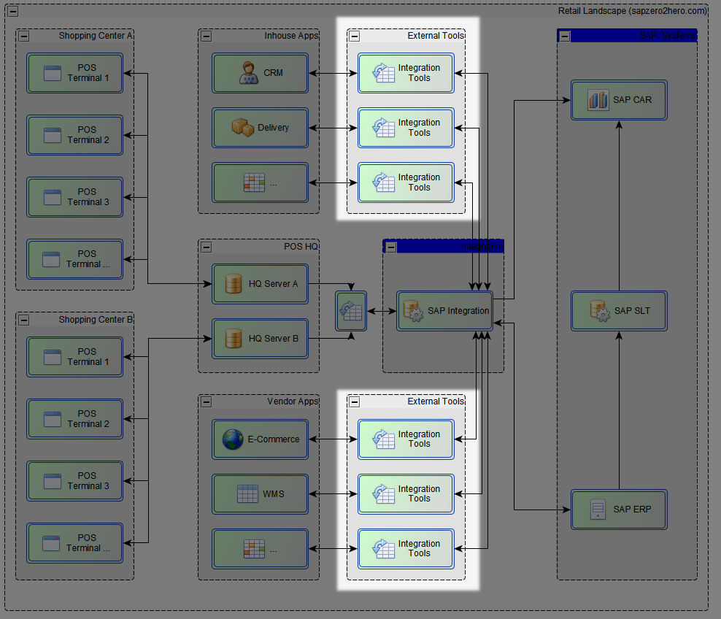The width and height of the screenshot is (721, 619).
Task: Collapse the Vendor Apps group
Action: (207, 401)
